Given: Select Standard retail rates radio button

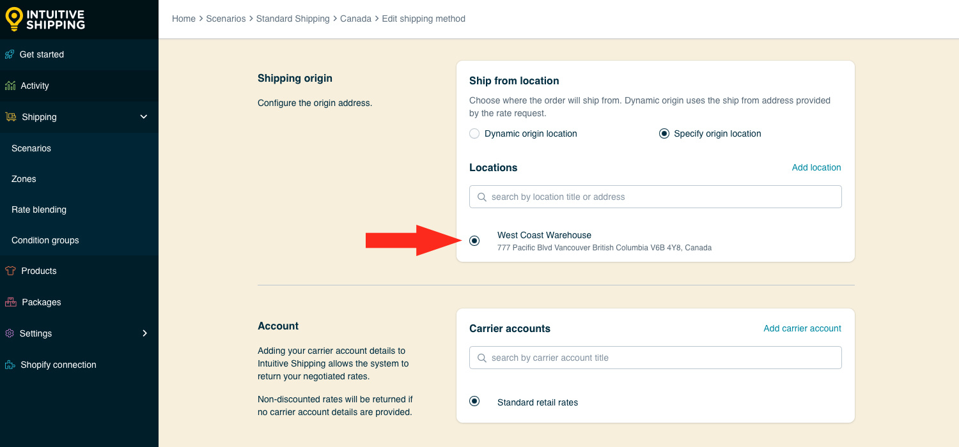Looking at the screenshot, I should pyautogui.click(x=474, y=402).
